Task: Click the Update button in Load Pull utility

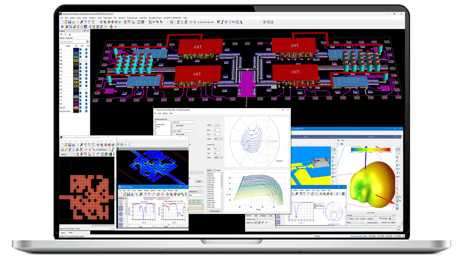Action: pos(199,181)
